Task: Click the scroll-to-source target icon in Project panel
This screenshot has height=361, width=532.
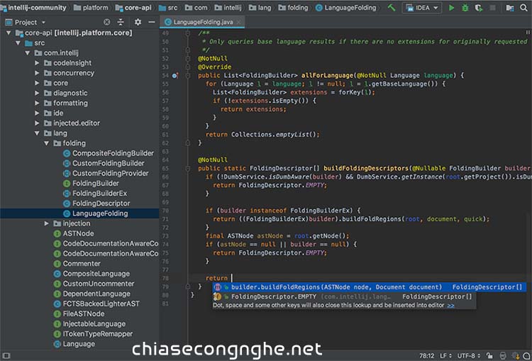Action: [107, 22]
